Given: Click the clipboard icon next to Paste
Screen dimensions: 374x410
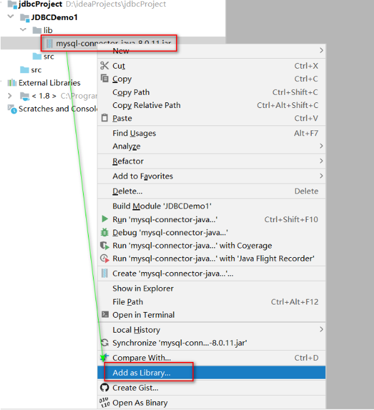Looking at the screenshot, I should 105,118.
